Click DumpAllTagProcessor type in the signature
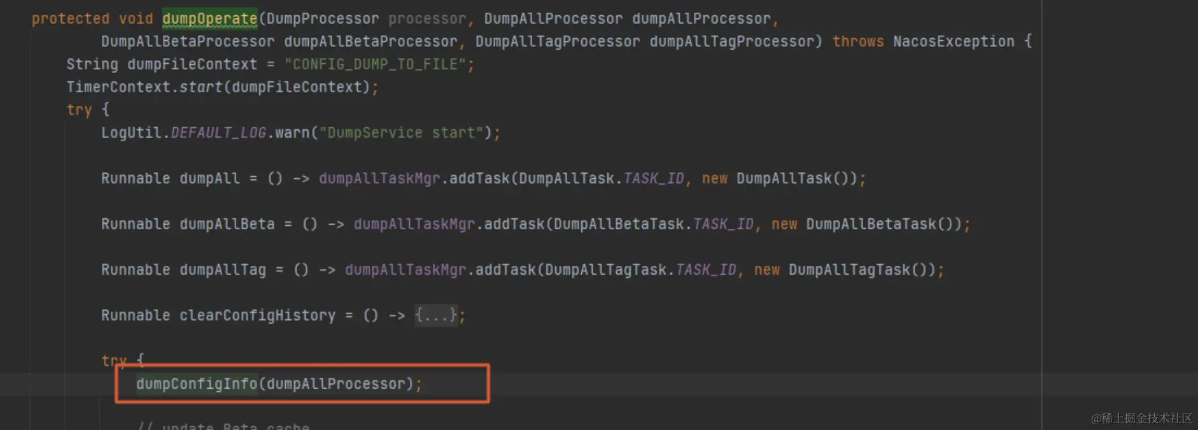Viewport: 1198px width, 430px height. [x=558, y=41]
